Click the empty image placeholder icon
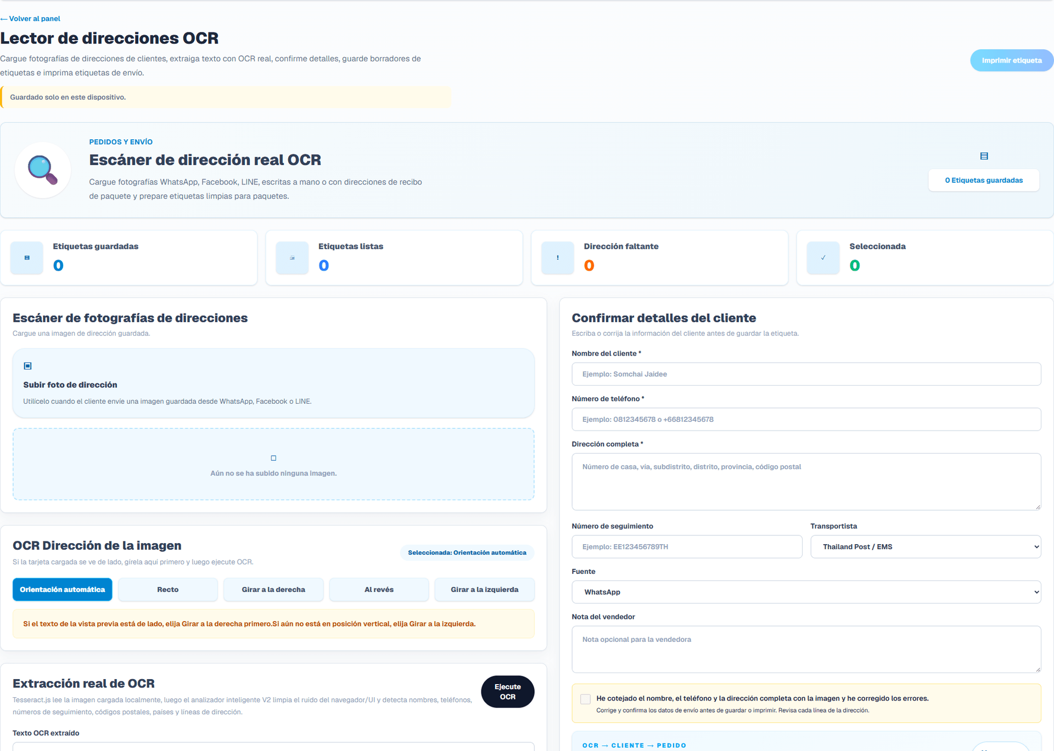Image resolution: width=1054 pixels, height=751 pixels. pos(273,458)
